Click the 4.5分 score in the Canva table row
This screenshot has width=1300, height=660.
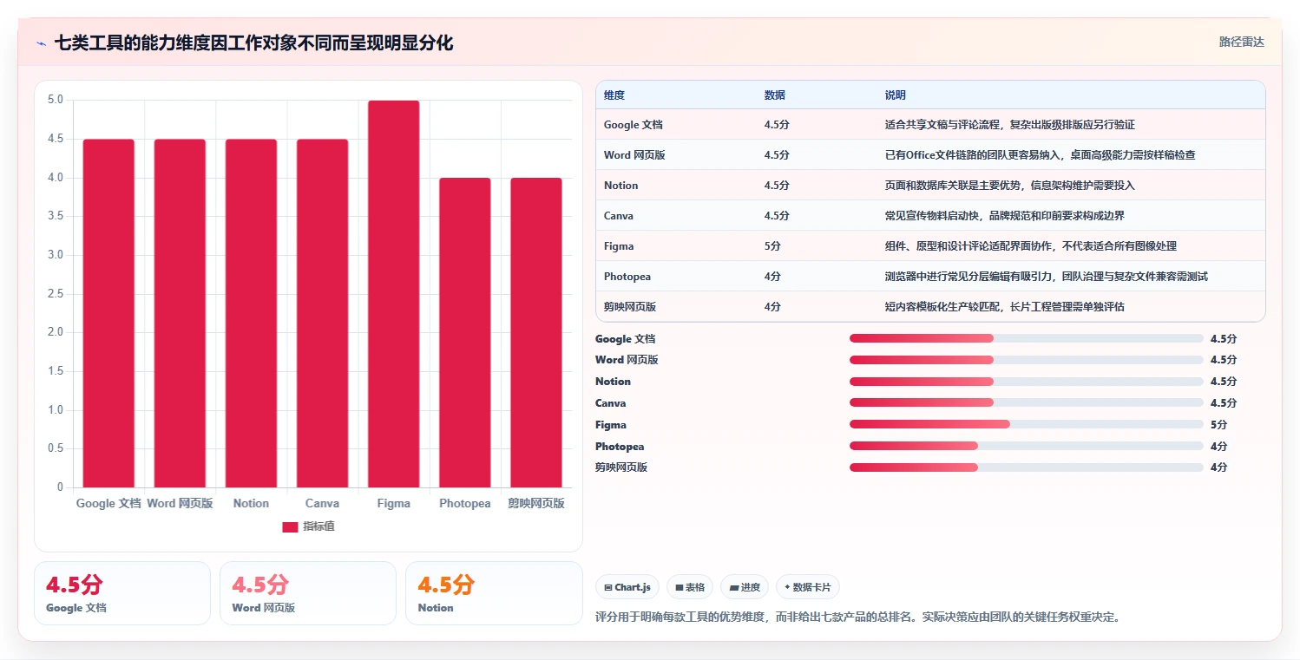777,216
